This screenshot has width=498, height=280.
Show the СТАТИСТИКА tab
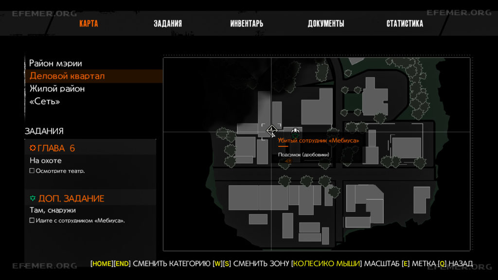[405, 23]
